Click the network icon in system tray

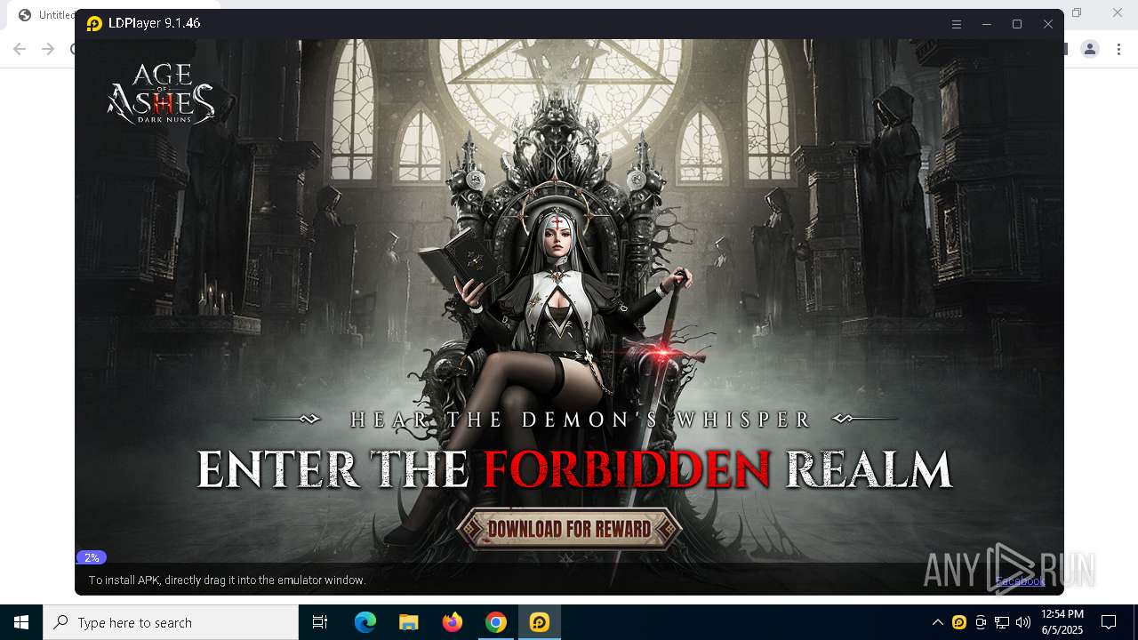[x=1002, y=622]
